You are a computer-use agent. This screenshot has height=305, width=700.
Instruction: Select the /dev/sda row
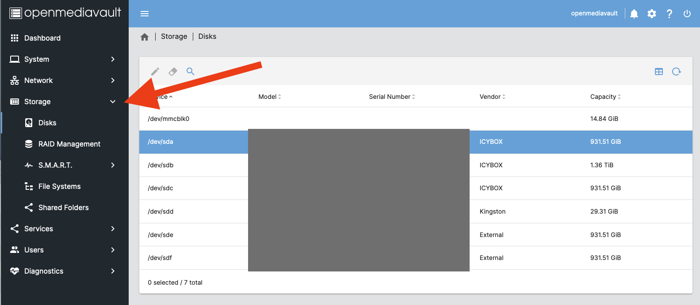pos(416,142)
